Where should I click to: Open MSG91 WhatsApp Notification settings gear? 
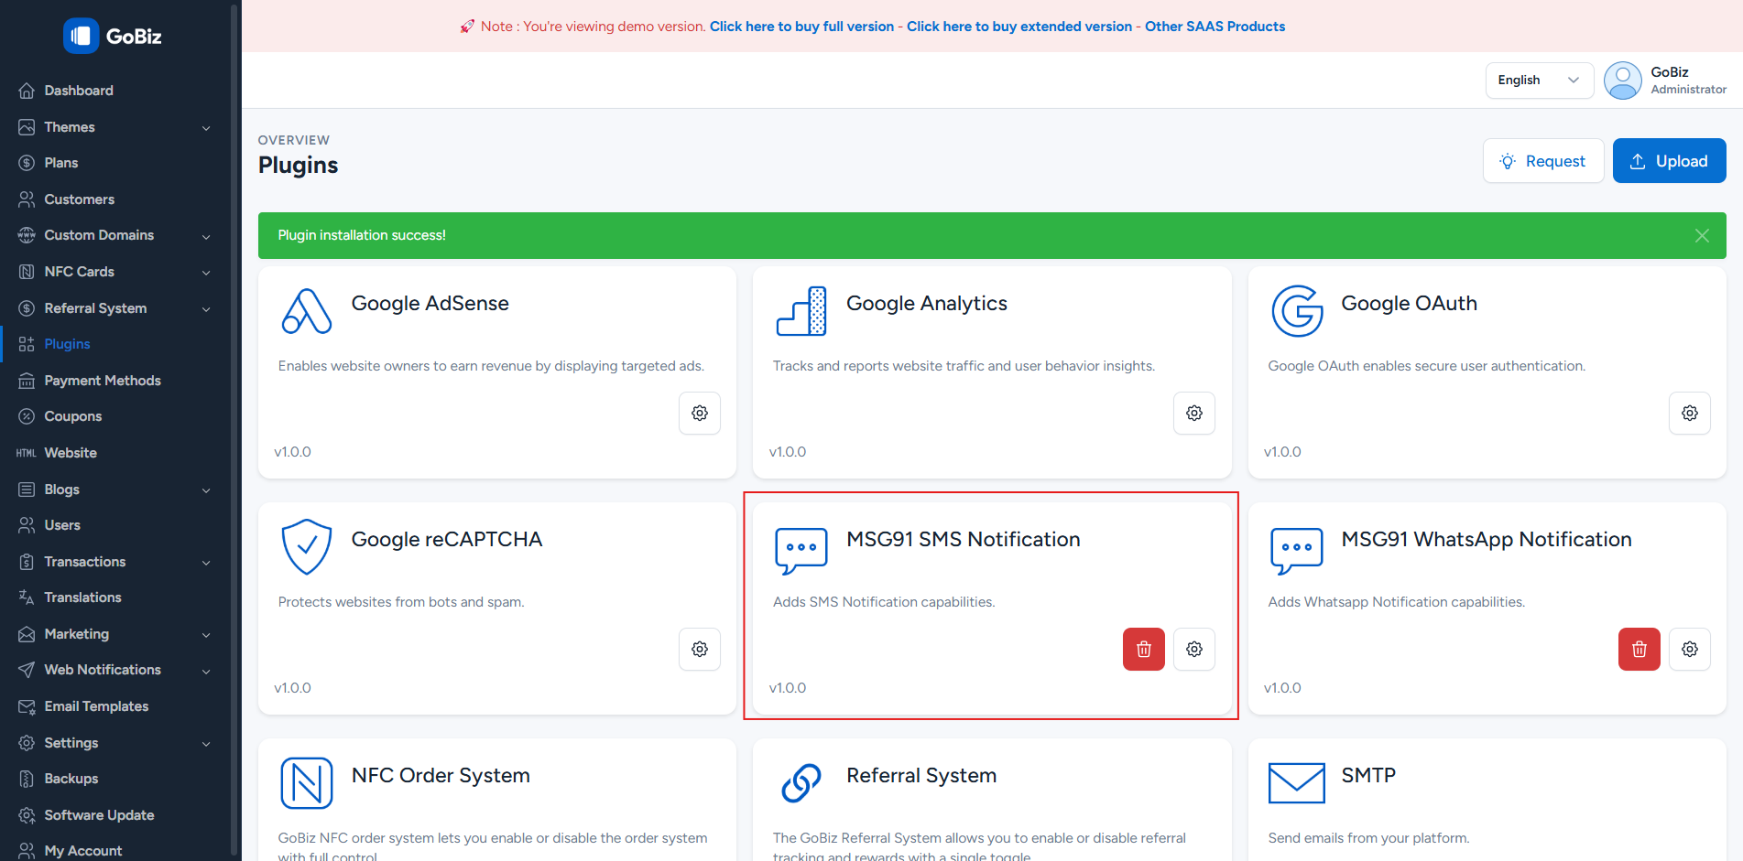1689,650
